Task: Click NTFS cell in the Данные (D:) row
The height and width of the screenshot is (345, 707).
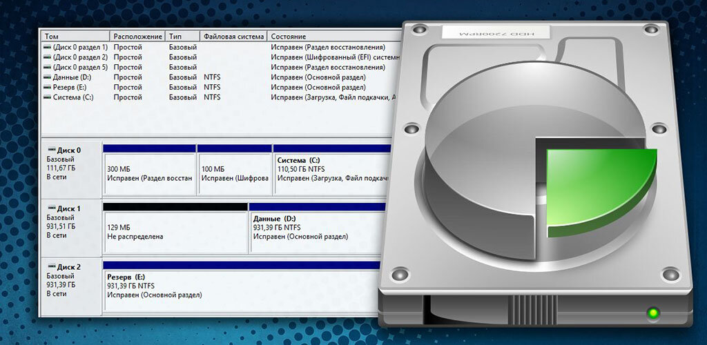Action: tap(212, 77)
